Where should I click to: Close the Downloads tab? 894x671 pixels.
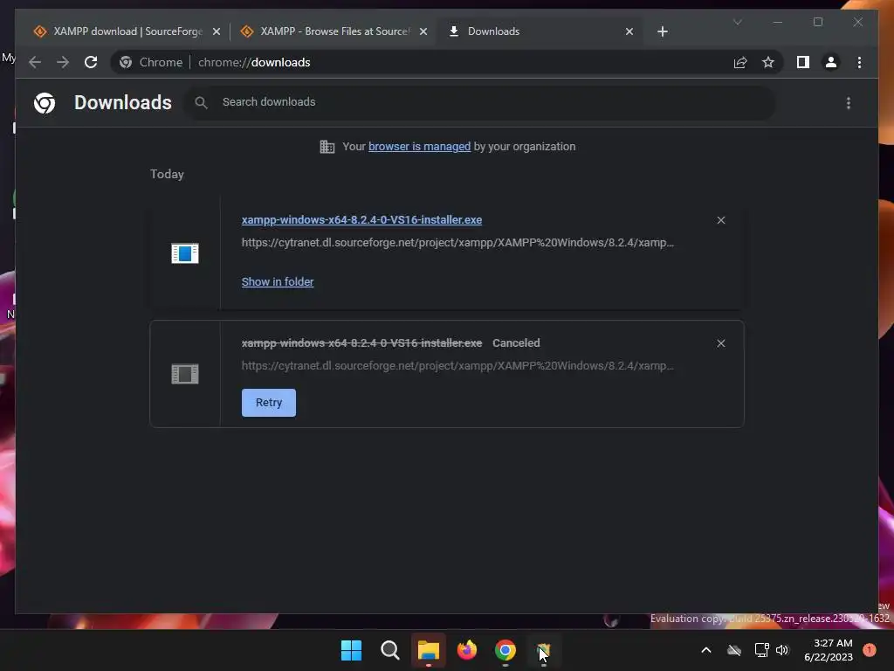click(629, 31)
